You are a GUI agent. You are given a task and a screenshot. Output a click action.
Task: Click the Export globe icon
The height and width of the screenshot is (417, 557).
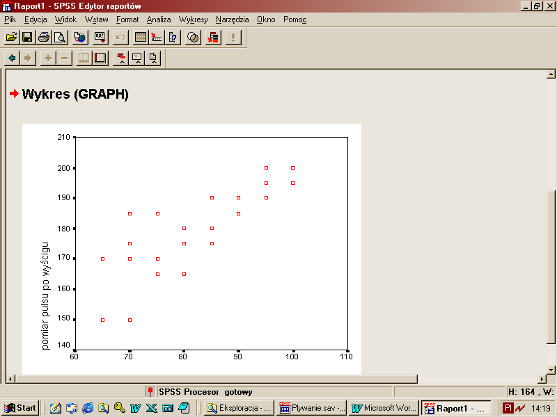click(x=80, y=37)
